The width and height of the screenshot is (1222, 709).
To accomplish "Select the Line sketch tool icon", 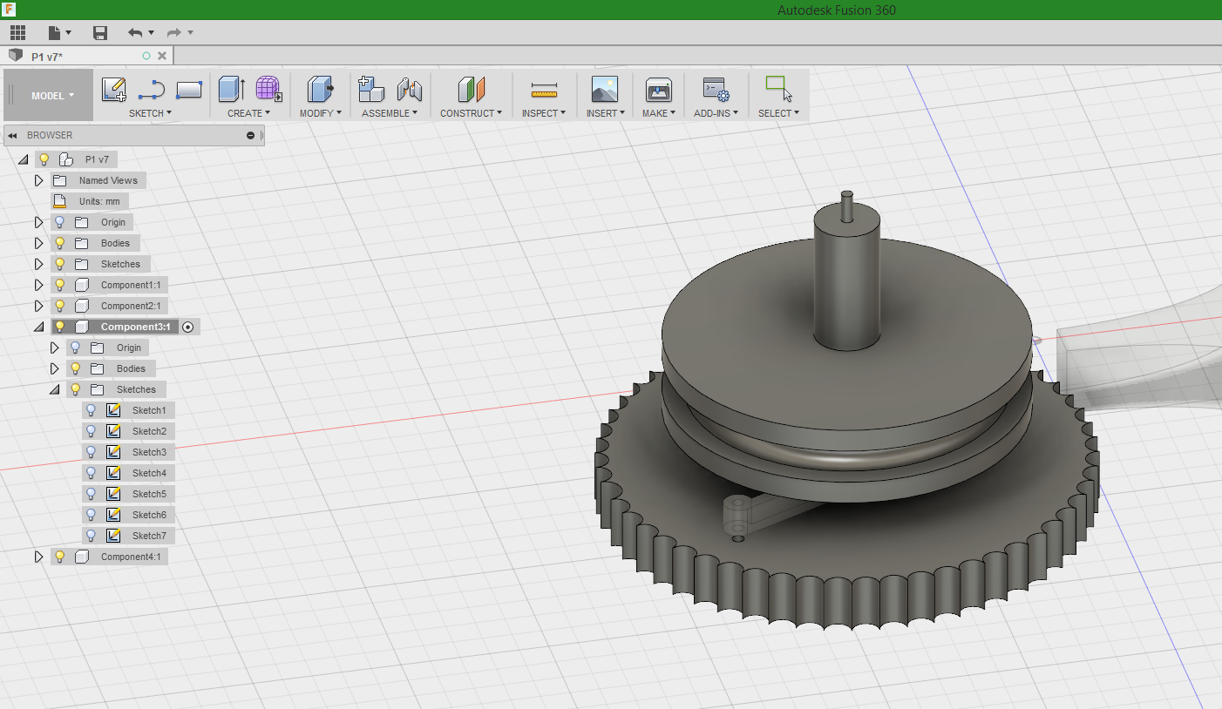I will pyautogui.click(x=152, y=90).
